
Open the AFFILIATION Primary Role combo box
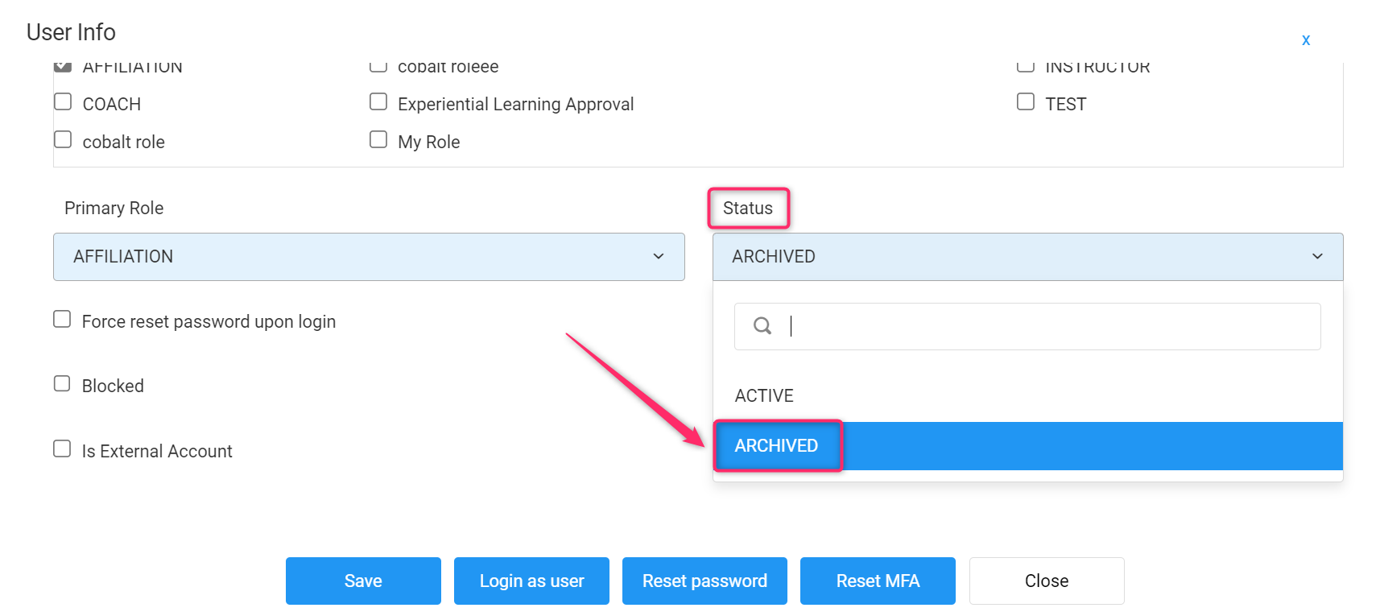(x=368, y=257)
